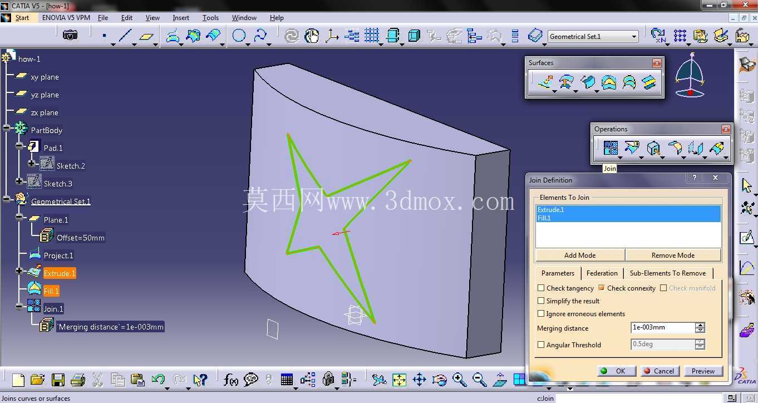Image resolution: width=758 pixels, height=403 pixels.
Task: Click the Remove Mode button
Action: click(x=673, y=255)
